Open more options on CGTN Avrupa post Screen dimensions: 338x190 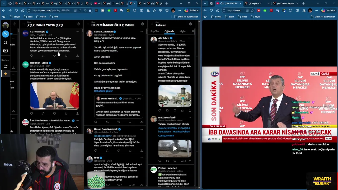click(x=77, y=32)
